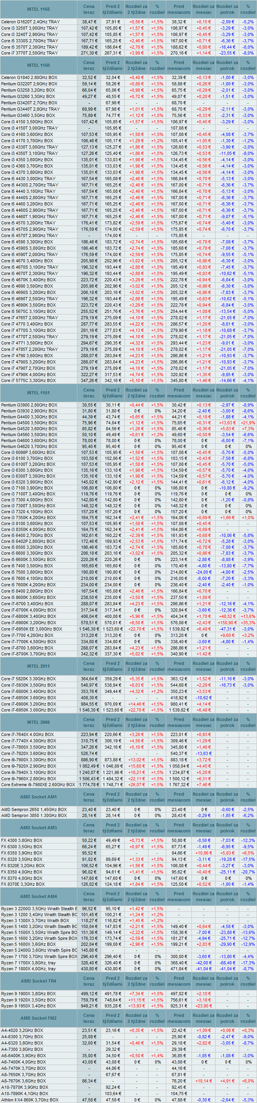
Task: Select the A10-7890K 4,1GHz BOX label
Action: 25,1094
